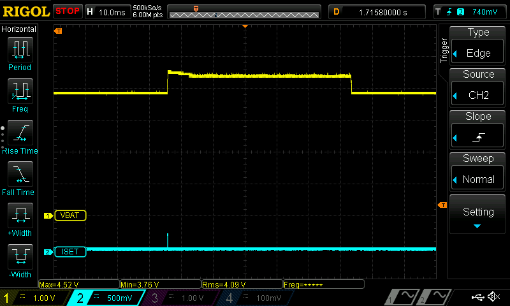Click the orange trigger position marker top-left
The width and height of the screenshot is (510, 306).
click(58, 31)
